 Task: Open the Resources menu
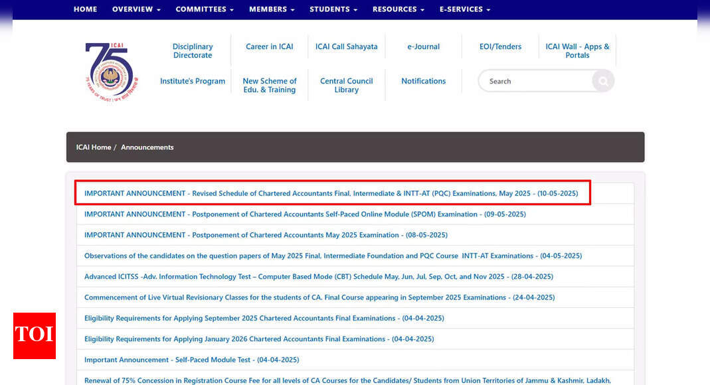399,9
